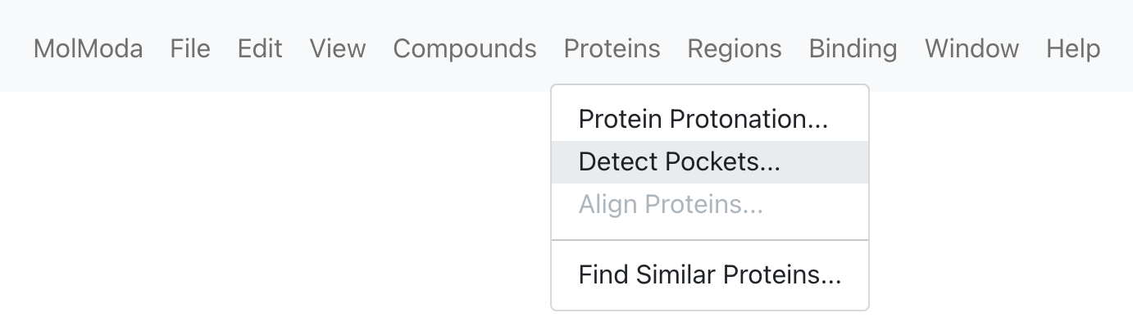Run pocket detection from the Proteins menu
The width and height of the screenshot is (1133, 331).
coord(710,162)
